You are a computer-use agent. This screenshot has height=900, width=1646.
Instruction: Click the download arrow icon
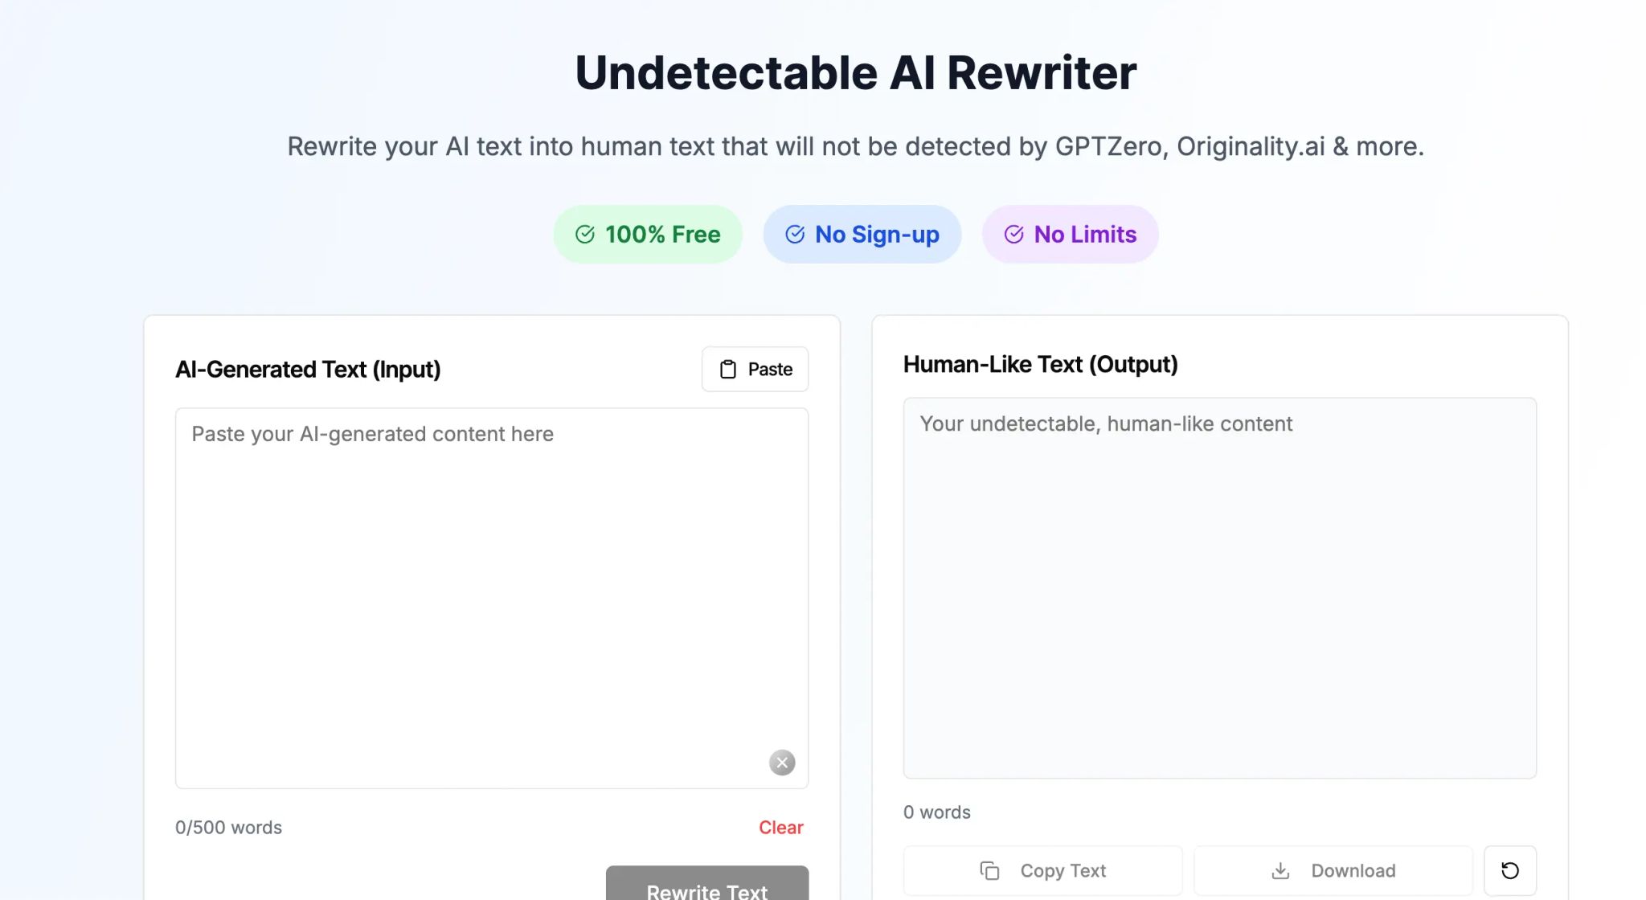pos(1280,870)
